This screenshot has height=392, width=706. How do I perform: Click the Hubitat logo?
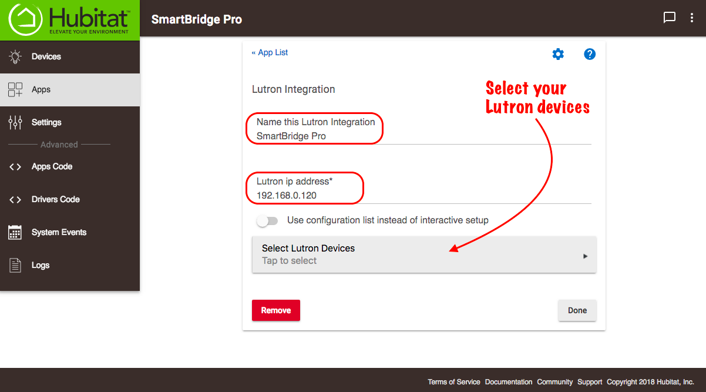69,20
